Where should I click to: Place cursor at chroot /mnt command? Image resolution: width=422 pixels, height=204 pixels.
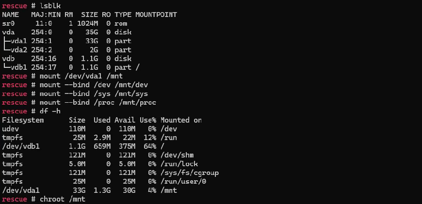(63, 199)
